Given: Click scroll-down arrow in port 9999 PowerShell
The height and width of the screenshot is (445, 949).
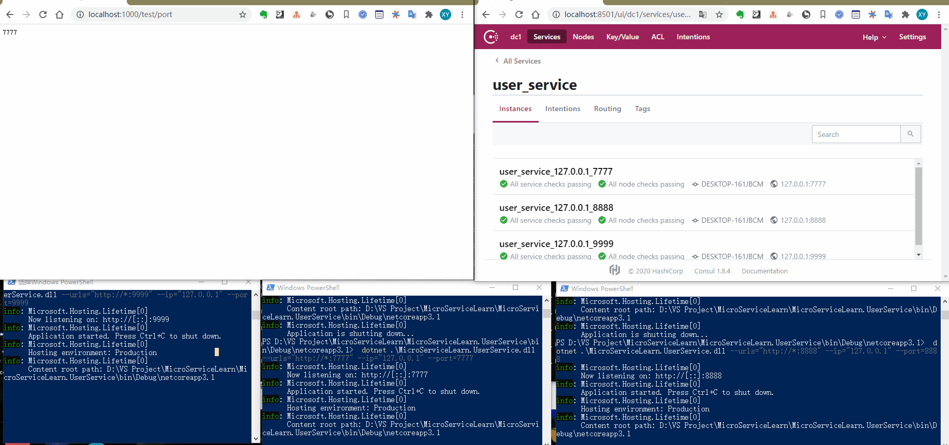Looking at the screenshot, I should pyautogui.click(x=256, y=439).
